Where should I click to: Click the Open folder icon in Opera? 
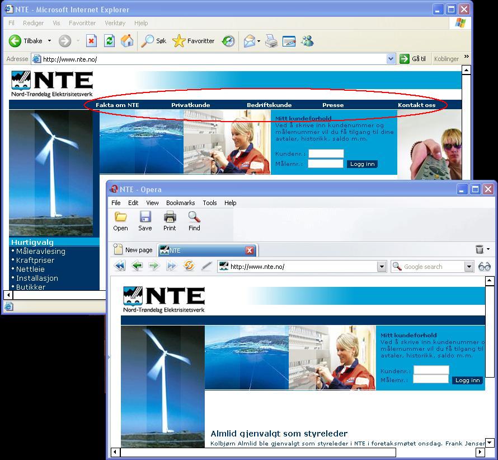click(121, 217)
